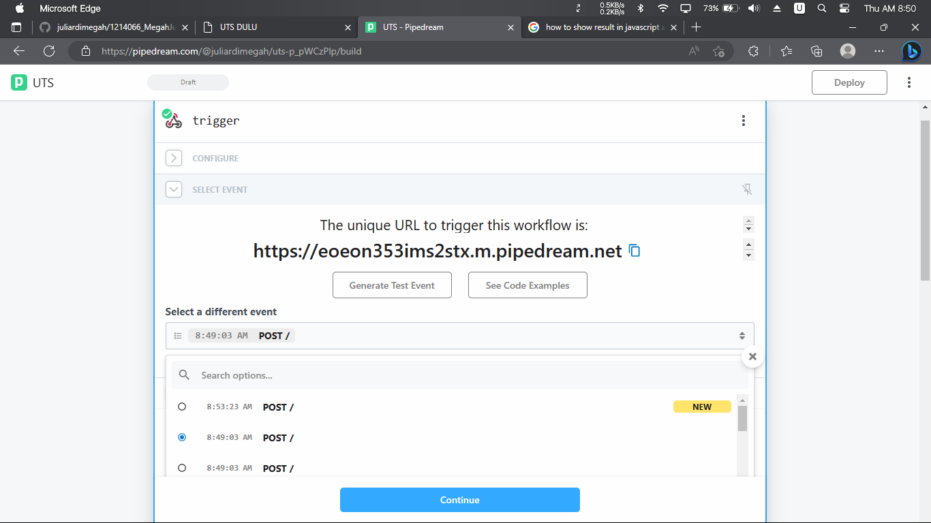
Task: Deploy the workflow
Action: point(849,82)
